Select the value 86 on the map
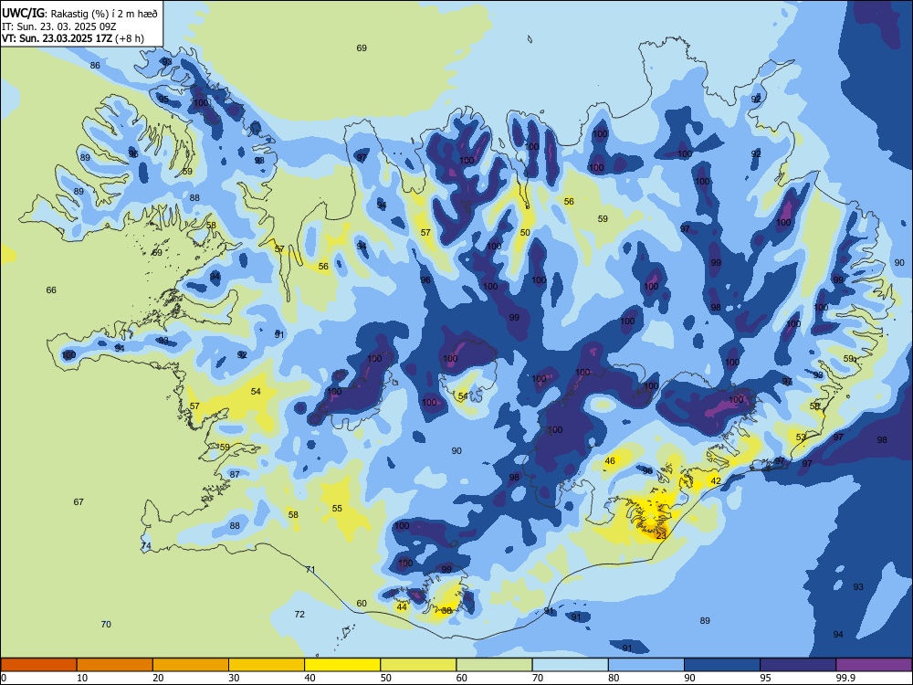This screenshot has height=685, width=913. [95, 65]
